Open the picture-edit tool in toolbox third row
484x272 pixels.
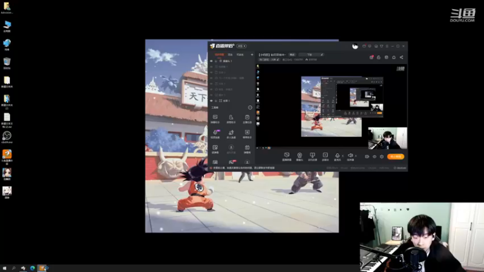click(x=215, y=149)
